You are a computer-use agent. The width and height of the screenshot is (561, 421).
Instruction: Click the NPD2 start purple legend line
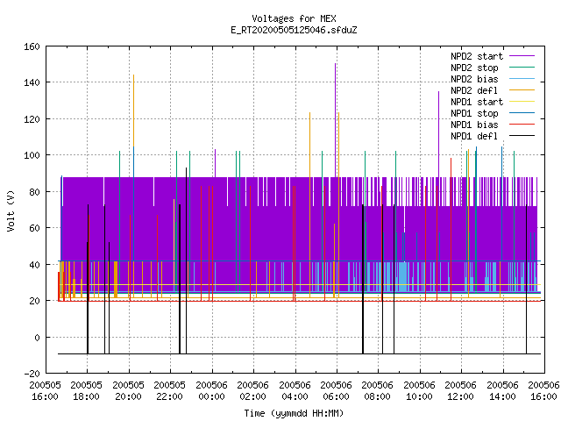point(522,56)
